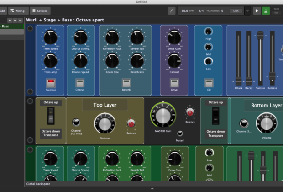
Task: Click the Chorus Streng. knob in green panel
Action: pyautogui.click(x=80, y=159)
